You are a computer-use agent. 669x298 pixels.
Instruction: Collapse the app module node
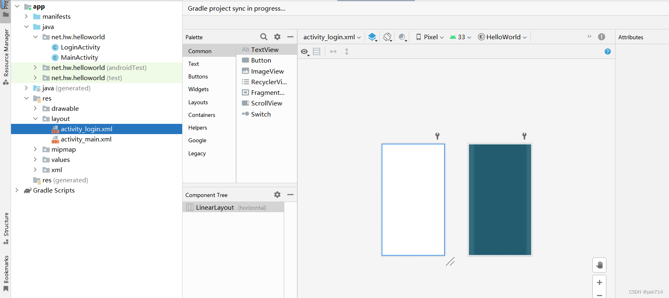(17, 7)
